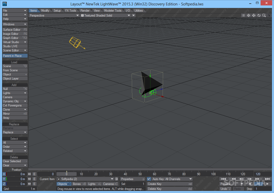Click the LightWave app icon in title bar
Screen dimensions: 274x193
(x=4, y=4)
